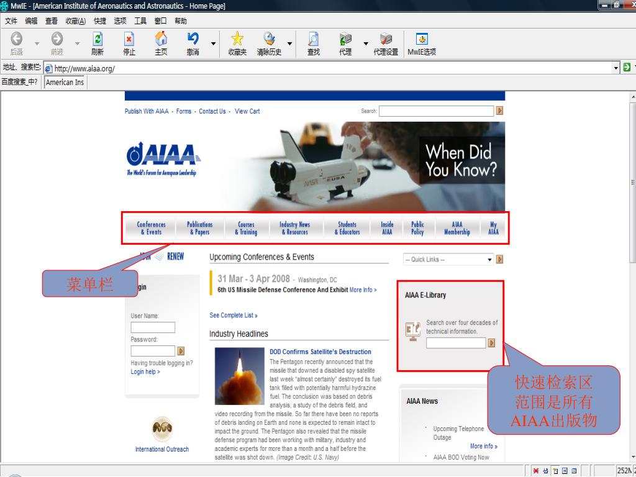Open Public Policy nav item

417,228
